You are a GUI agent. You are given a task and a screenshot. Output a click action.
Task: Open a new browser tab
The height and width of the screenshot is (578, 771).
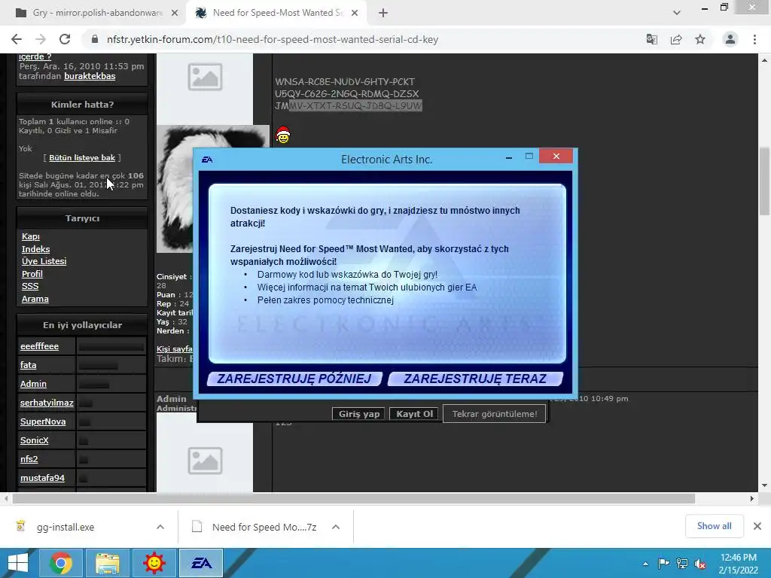pyautogui.click(x=383, y=13)
